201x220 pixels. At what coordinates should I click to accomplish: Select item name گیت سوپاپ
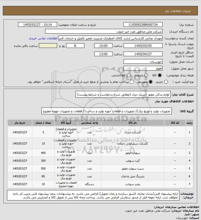tap(133, 161)
